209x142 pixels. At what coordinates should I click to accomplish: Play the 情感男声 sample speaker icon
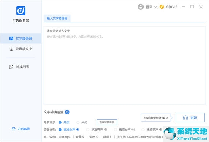click(x=161, y=130)
